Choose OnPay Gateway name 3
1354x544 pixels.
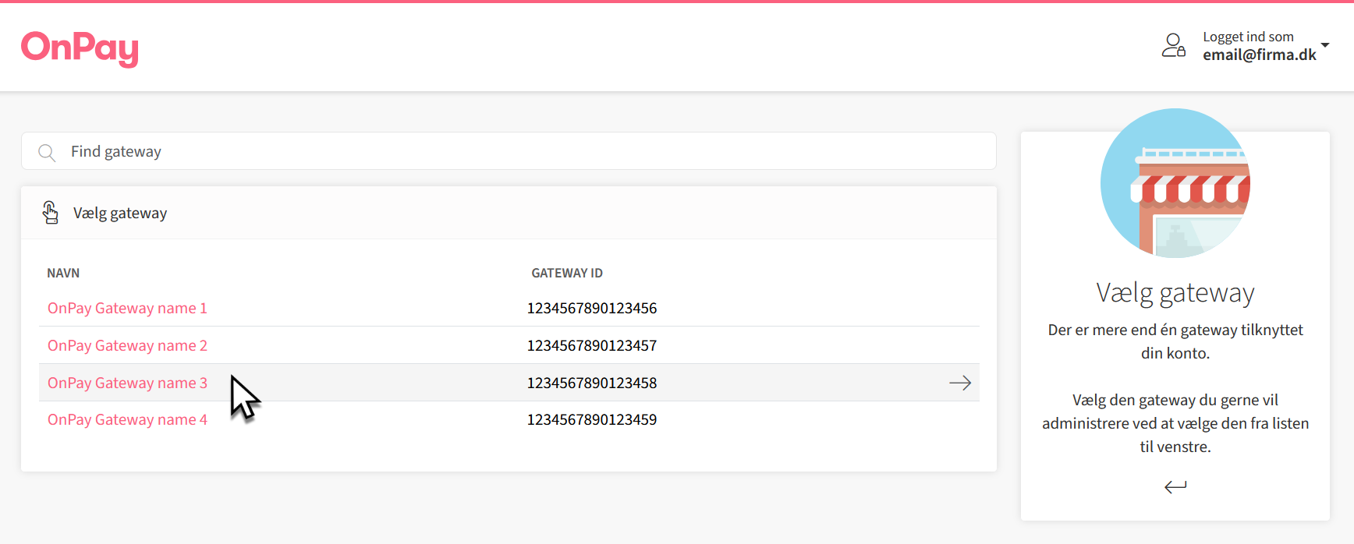pos(127,383)
